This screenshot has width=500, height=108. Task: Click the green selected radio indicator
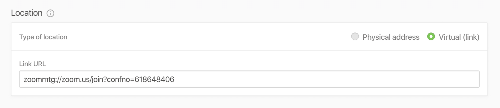pyautogui.click(x=431, y=37)
